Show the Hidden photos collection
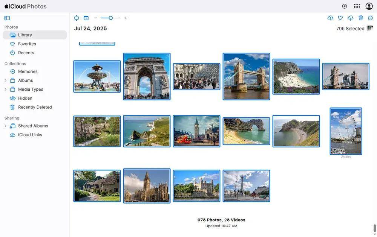The width and height of the screenshot is (377, 237). pos(25,98)
